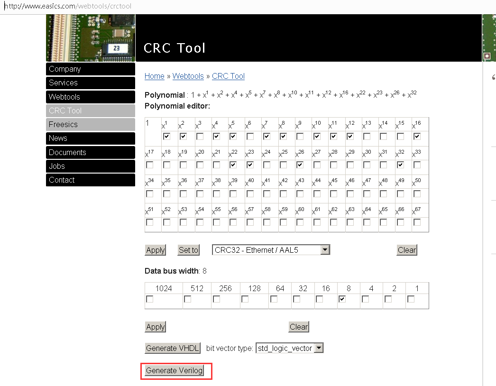Check the x51 polynomial checkbox
496x386 pixels.
point(150,222)
